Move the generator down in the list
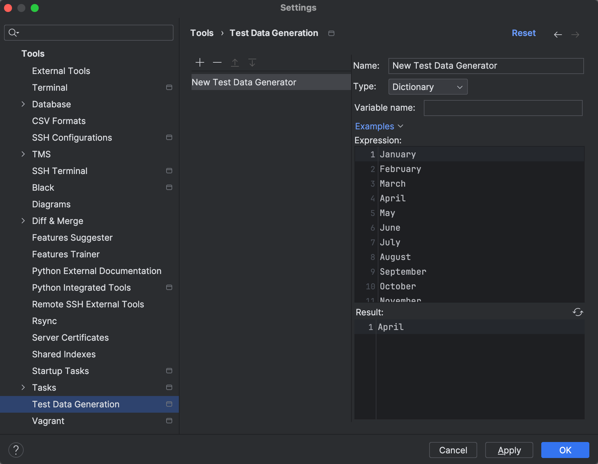 coord(252,62)
